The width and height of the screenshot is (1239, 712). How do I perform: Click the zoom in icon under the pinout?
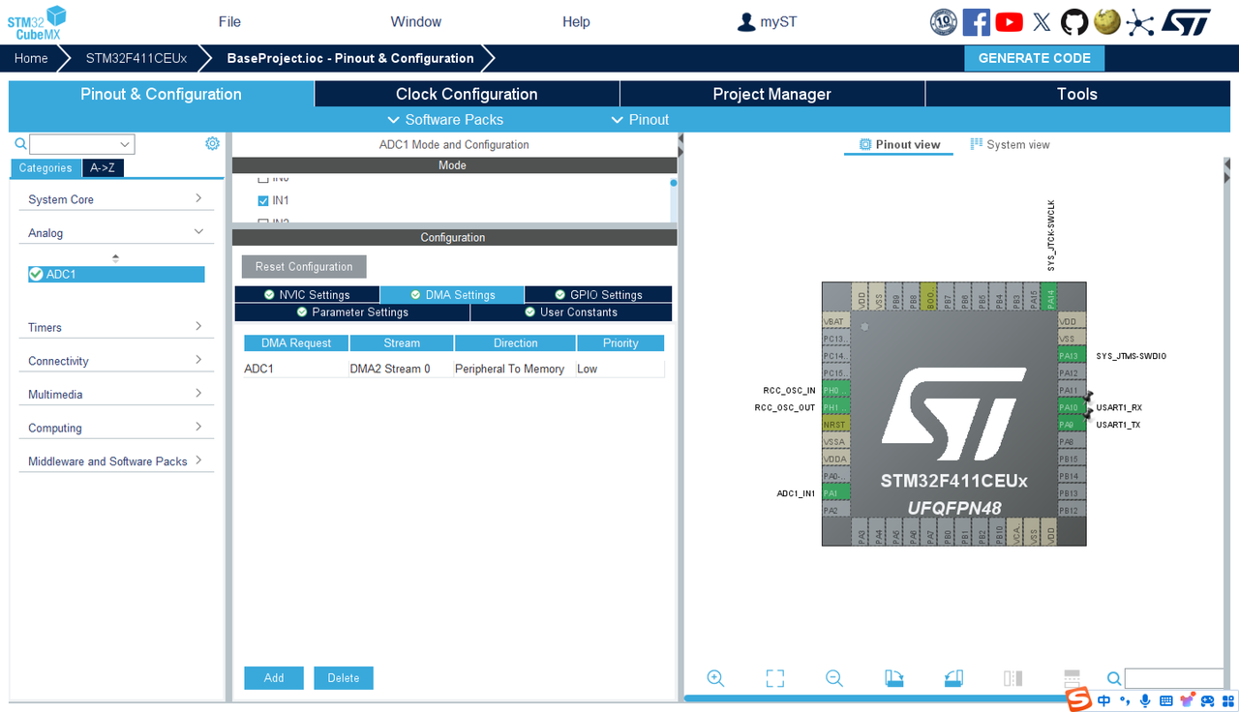pos(715,678)
